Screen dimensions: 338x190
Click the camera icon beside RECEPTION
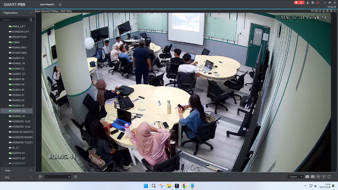(x=10, y=37)
